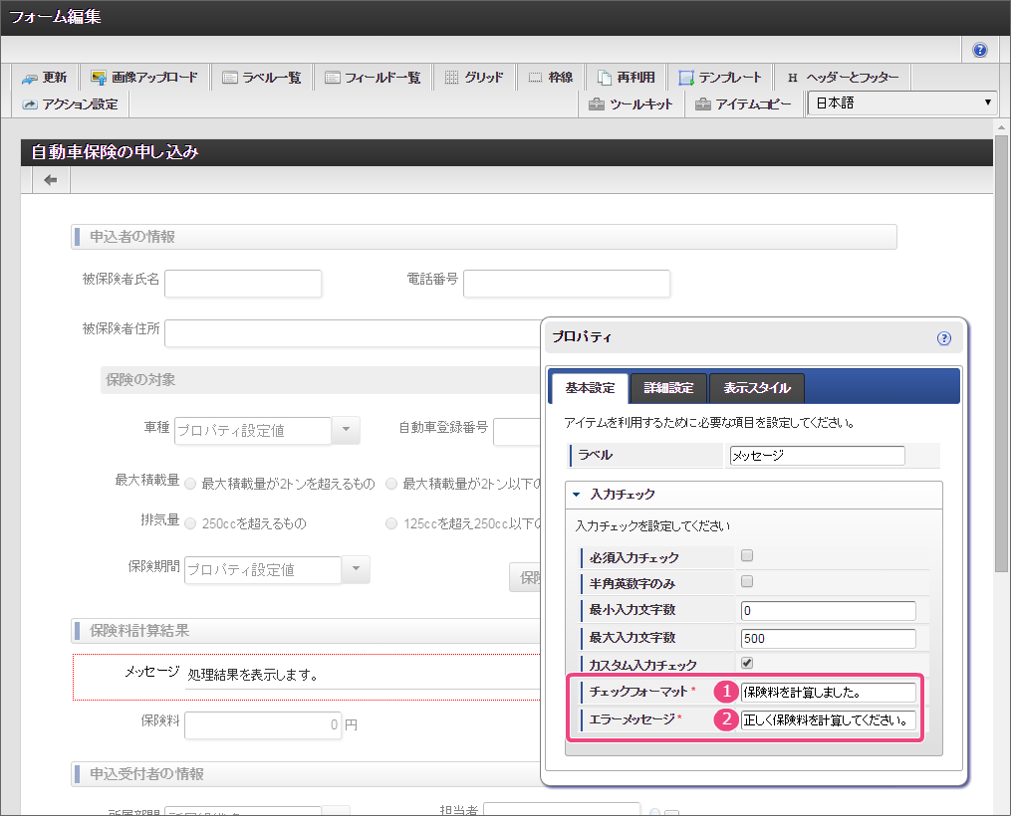Collapse the 入力チェック section
Screen dimensions: 1011x816
577,494
